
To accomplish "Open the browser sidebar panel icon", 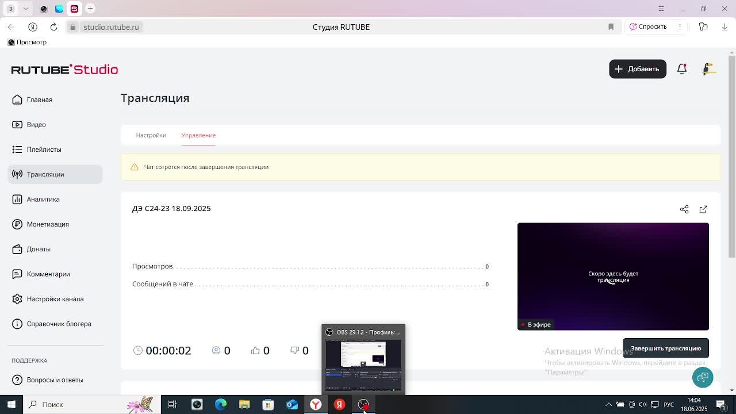I will coord(703,27).
